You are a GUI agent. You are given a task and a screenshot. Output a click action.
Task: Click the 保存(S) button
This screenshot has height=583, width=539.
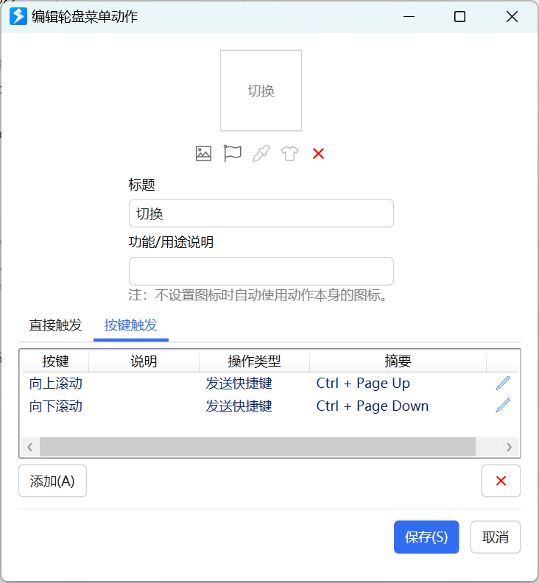pos(426,537)
